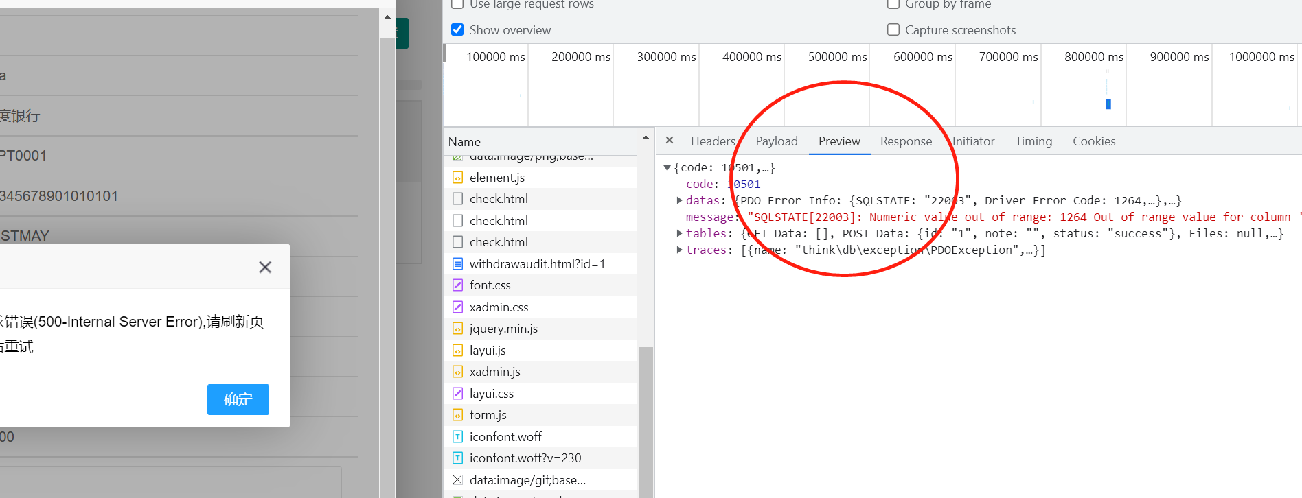This screenshot has width=1302, height=498.
Task: Click the 500000 ms overview marker
Action: pos(837,57)
